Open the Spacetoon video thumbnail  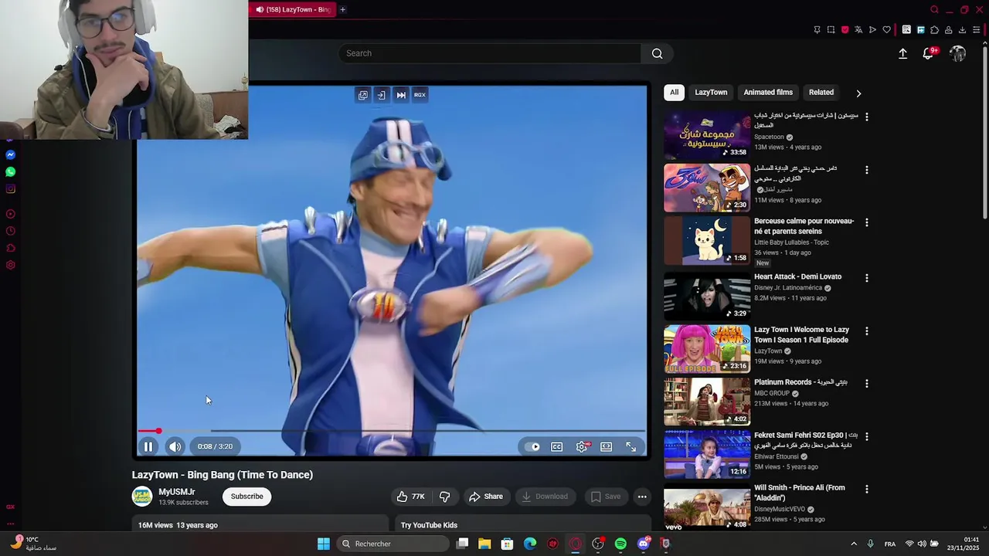point(707,134)
